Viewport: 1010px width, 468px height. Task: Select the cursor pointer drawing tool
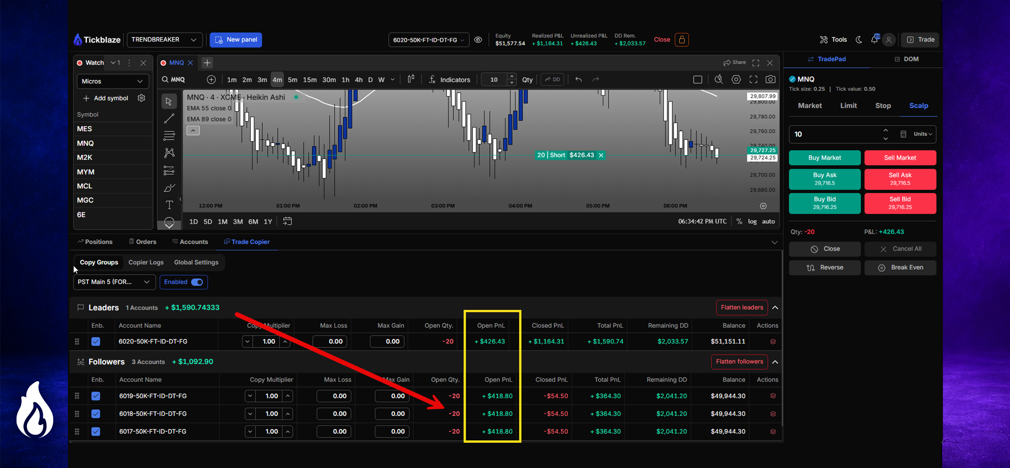pos(169,101)
